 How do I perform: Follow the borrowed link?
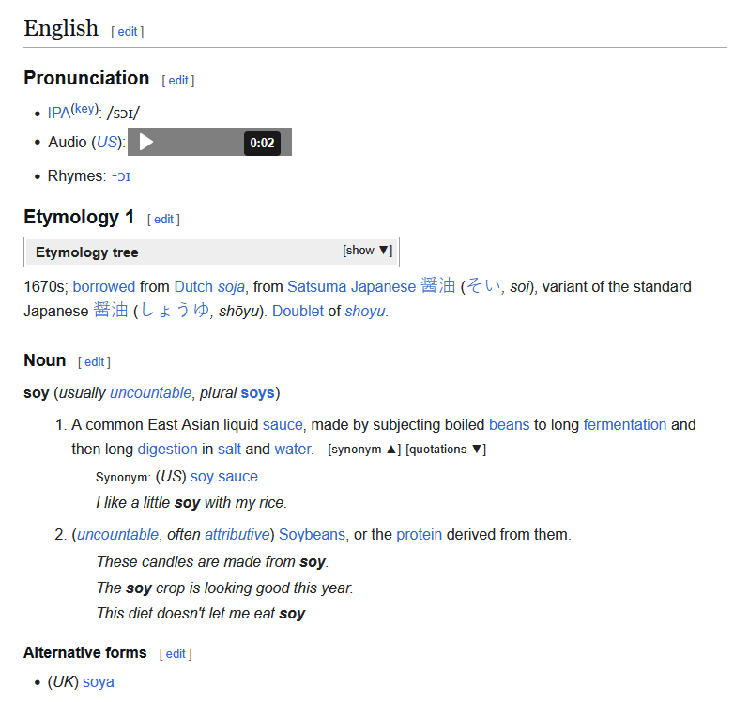[x=104, y=286]
